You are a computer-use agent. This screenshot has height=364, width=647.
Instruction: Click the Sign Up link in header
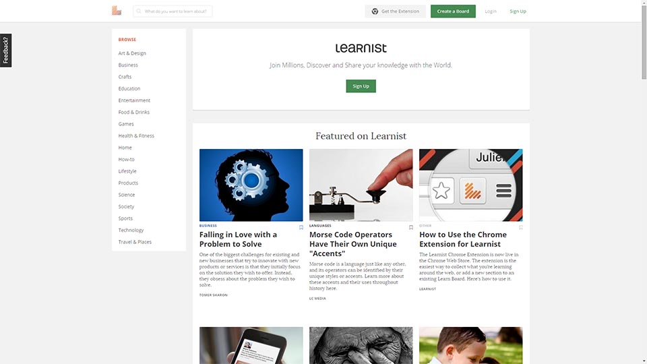click(x=518, y=11)
